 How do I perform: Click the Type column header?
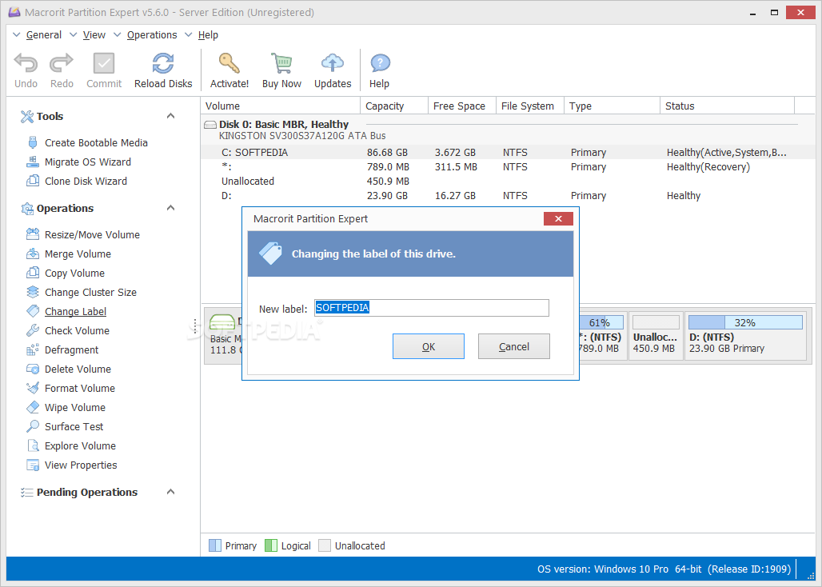click(x=612, y=106)
